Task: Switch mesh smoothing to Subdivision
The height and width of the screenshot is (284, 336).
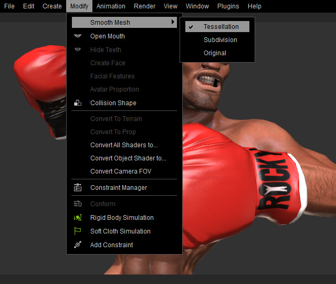Action: click(220, 40)
